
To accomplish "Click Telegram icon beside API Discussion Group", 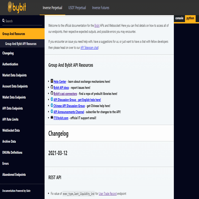I will [52, 99].
